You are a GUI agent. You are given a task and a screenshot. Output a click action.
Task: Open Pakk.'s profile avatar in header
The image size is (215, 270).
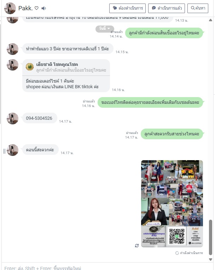(10, 8)
